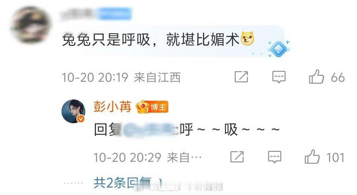Tap the 博主 blogger tag
357x195 pixels.
click(158, 107)
